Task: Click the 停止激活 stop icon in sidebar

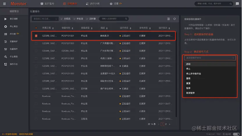Action: click(x=6, y=26)
